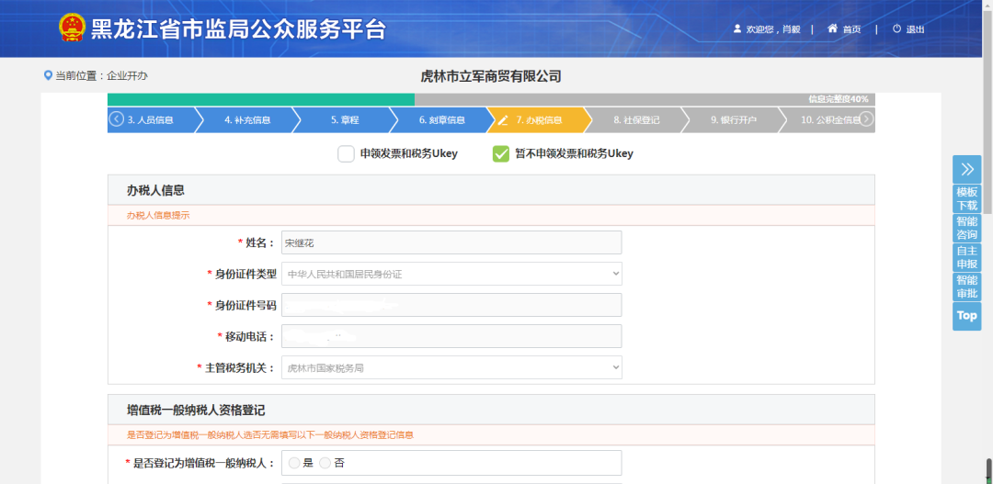The image size is (993, 484).
Task: Check 申领发票和税务Ukey checkbox
Action: (346, 153)
